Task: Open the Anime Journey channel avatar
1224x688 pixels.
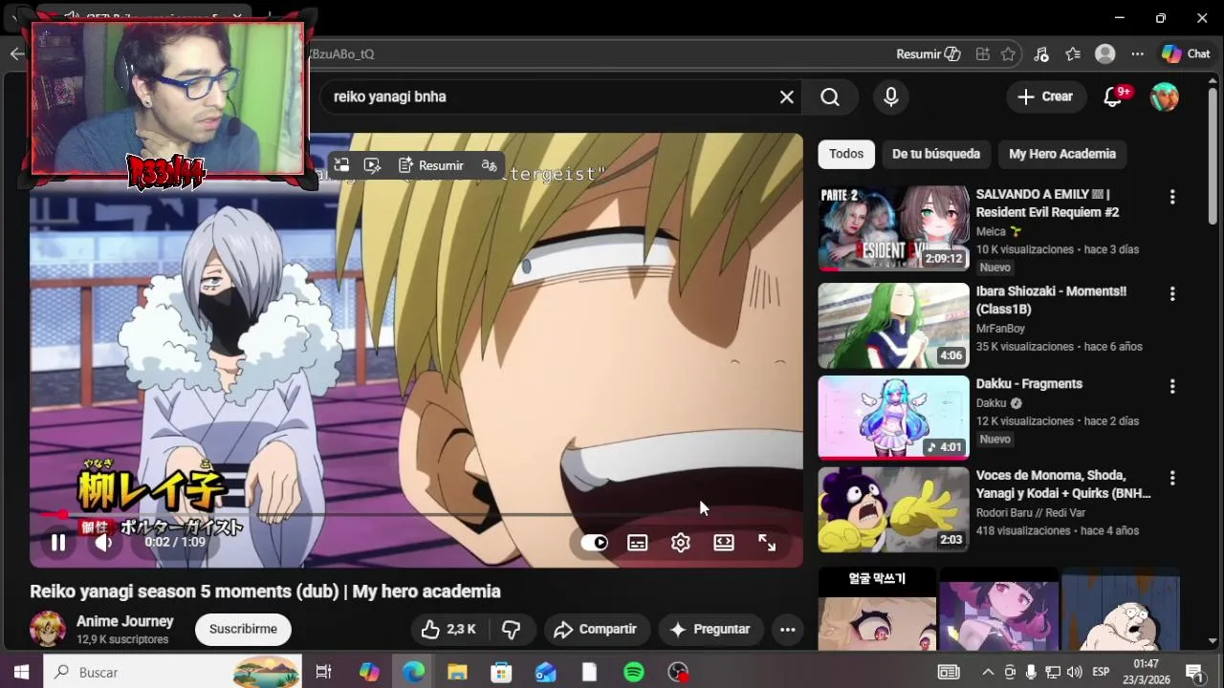Action: click(48, 630)
